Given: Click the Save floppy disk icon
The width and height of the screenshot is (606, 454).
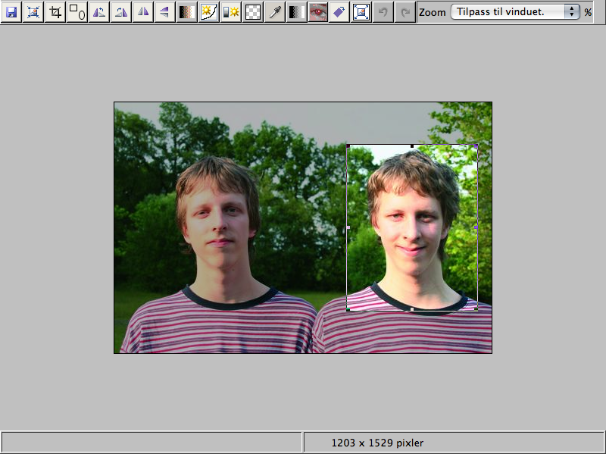Looking at the screenshot, I should pos(11,12).
